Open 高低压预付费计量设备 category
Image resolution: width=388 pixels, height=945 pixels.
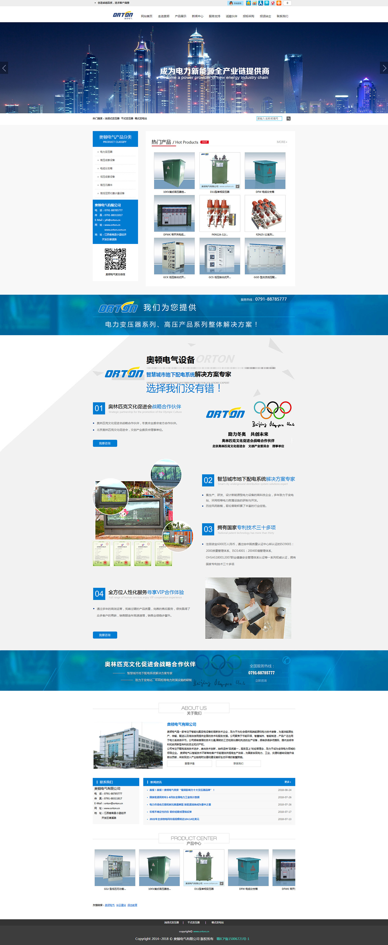[x=112, y=193]
